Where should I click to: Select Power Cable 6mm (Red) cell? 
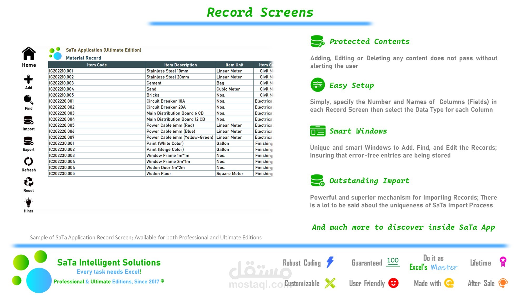pos(181,125)
